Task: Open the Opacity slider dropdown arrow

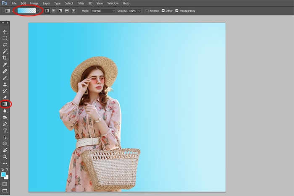Action: coord(139,11)
